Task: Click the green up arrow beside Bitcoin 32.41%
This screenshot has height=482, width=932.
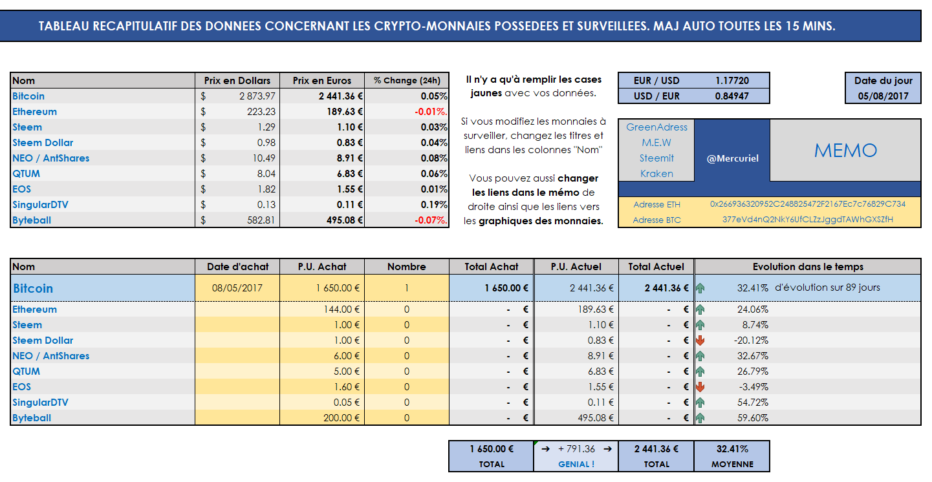Action: click(x=700, y=288)
